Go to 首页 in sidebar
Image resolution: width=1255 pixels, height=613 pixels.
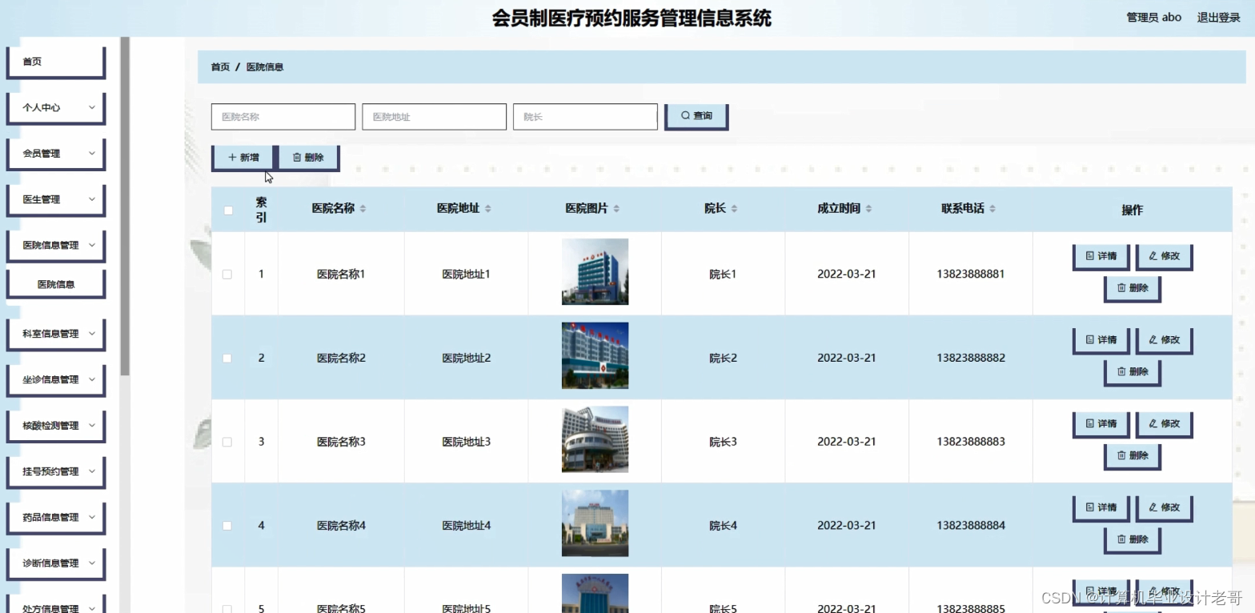pyautogui.click(x=56, y=62)
